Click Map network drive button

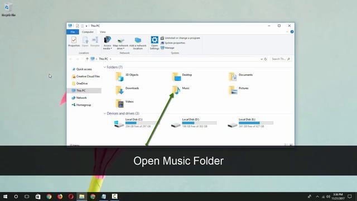click(x=120, y=44)
